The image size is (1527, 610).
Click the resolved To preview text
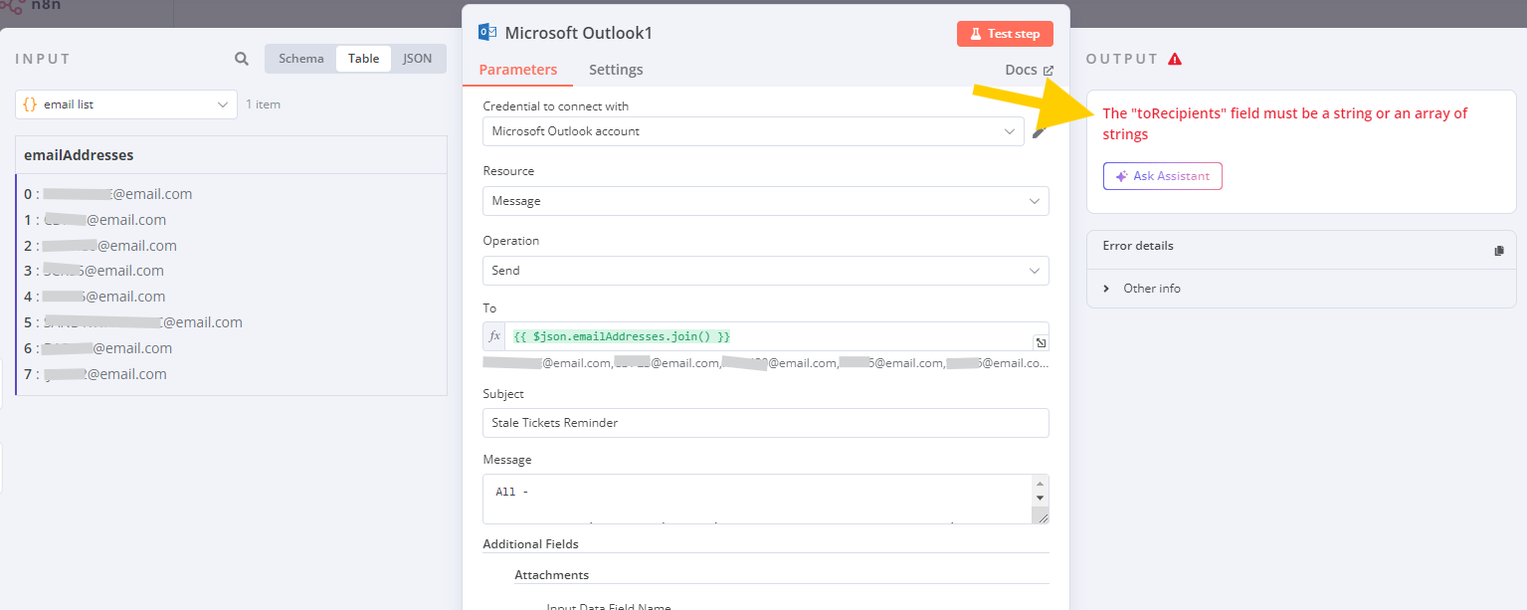click(x=766, y=363)
